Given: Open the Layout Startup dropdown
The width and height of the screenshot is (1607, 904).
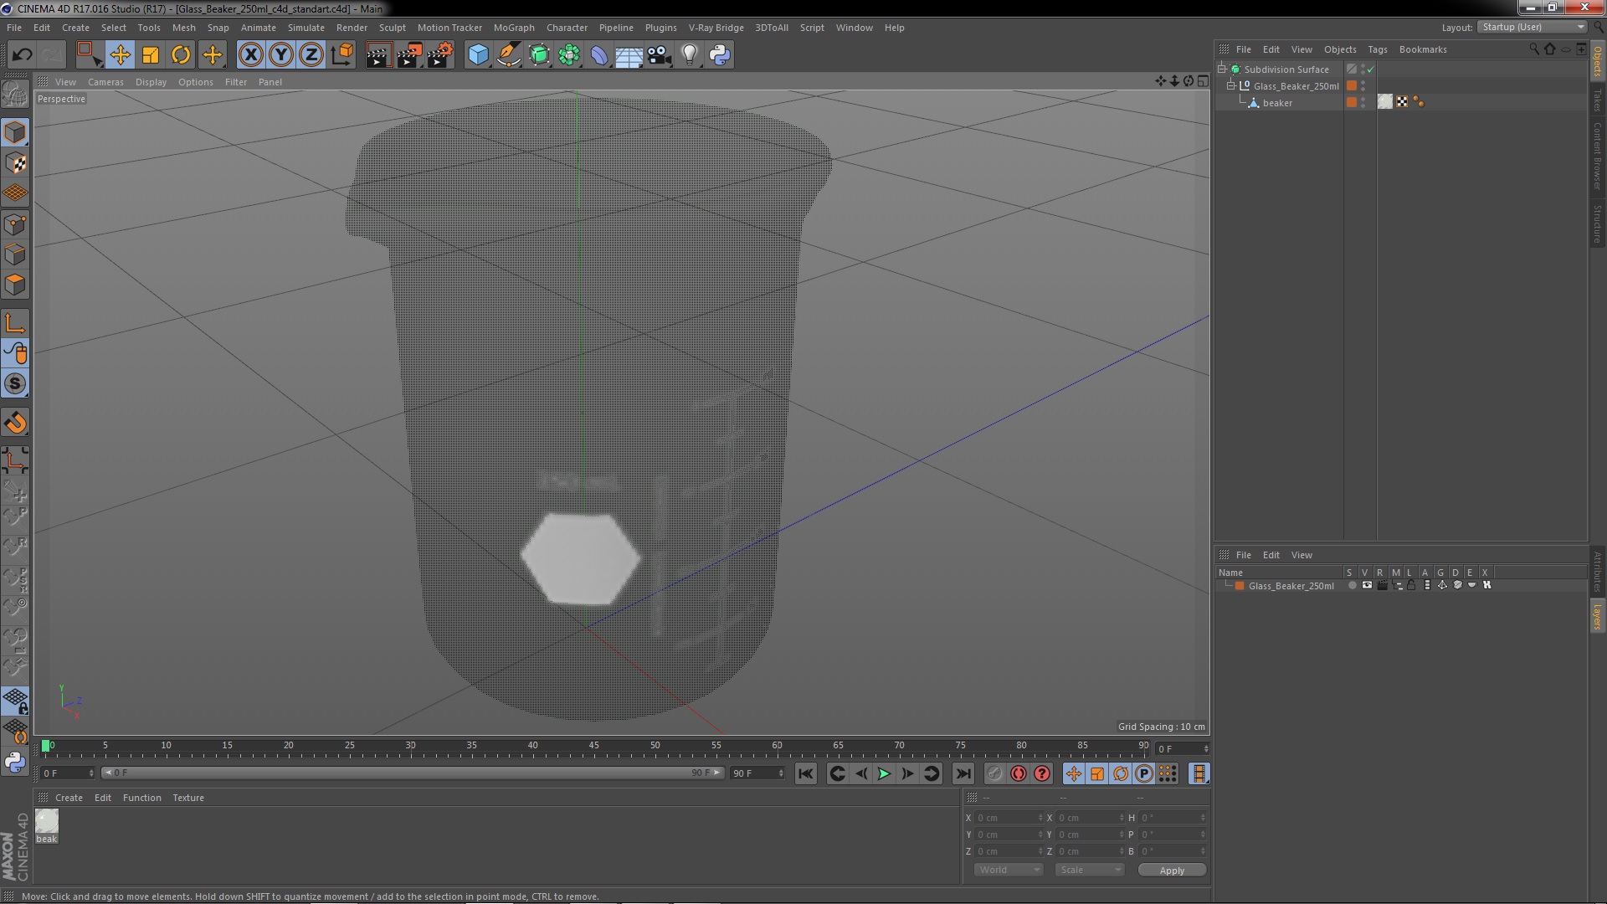Looking at the screenshot, I should coord(1533,27).
